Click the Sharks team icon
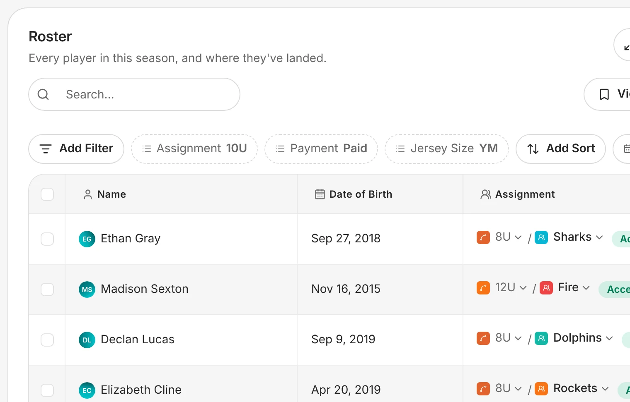This screenshot has width=630, height=402. (541, 237)
